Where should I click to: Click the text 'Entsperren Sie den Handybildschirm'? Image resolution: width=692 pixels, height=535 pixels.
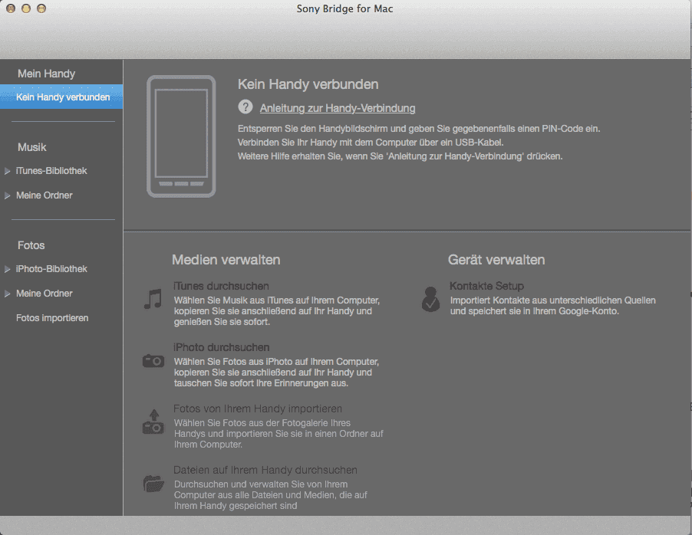(313, 129)
